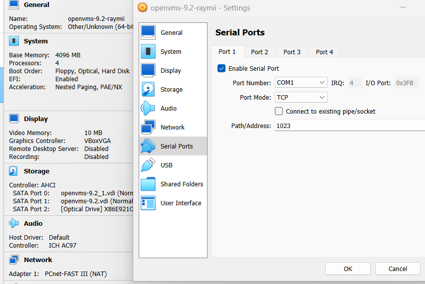Click VirtualBox gear icon in Settings title bar
Viewport: 425px width, 284px height.
142,7
